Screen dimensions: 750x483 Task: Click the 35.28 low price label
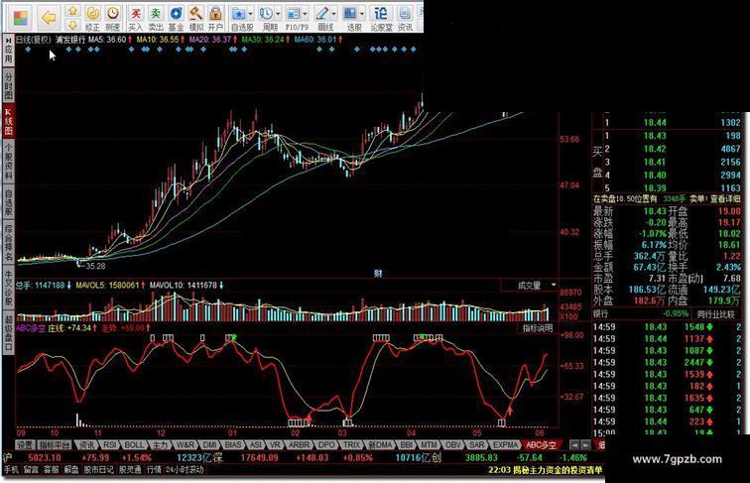pos(95,266)
